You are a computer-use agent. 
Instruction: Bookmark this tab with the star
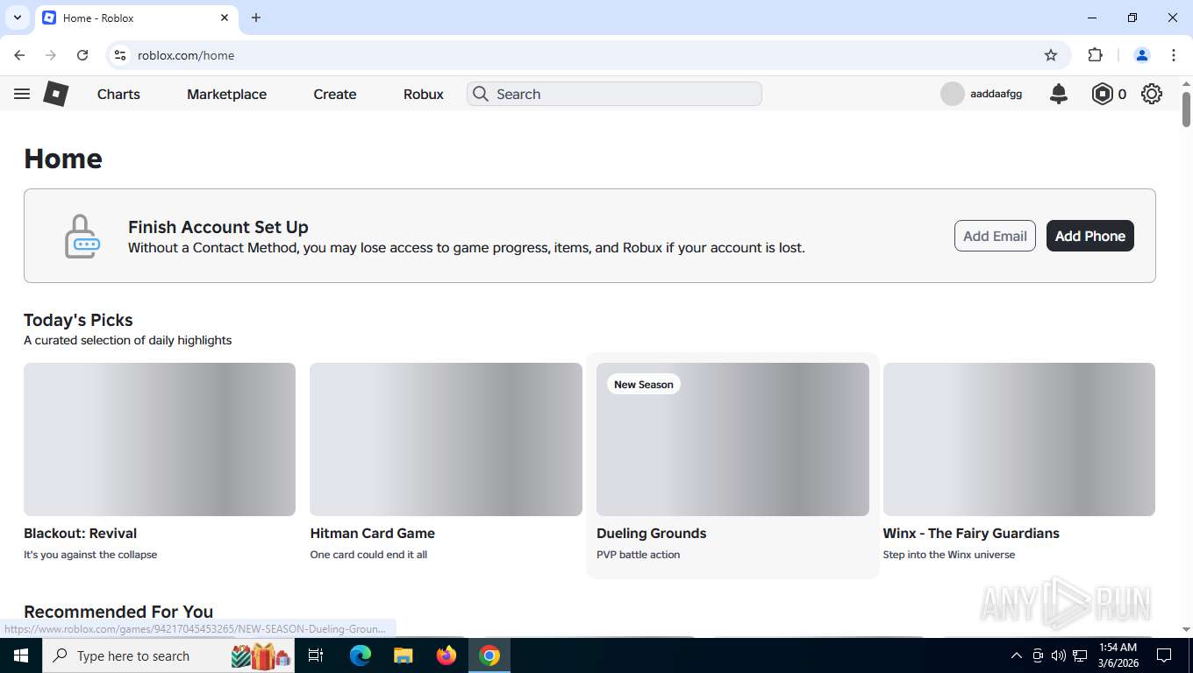pos(1051,55)
